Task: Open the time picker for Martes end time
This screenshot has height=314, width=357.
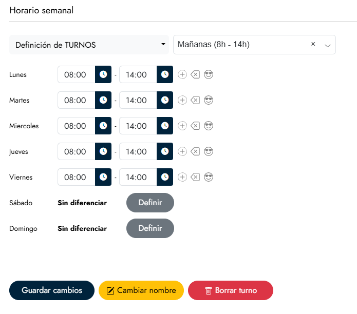Action: tap(165, 100)
